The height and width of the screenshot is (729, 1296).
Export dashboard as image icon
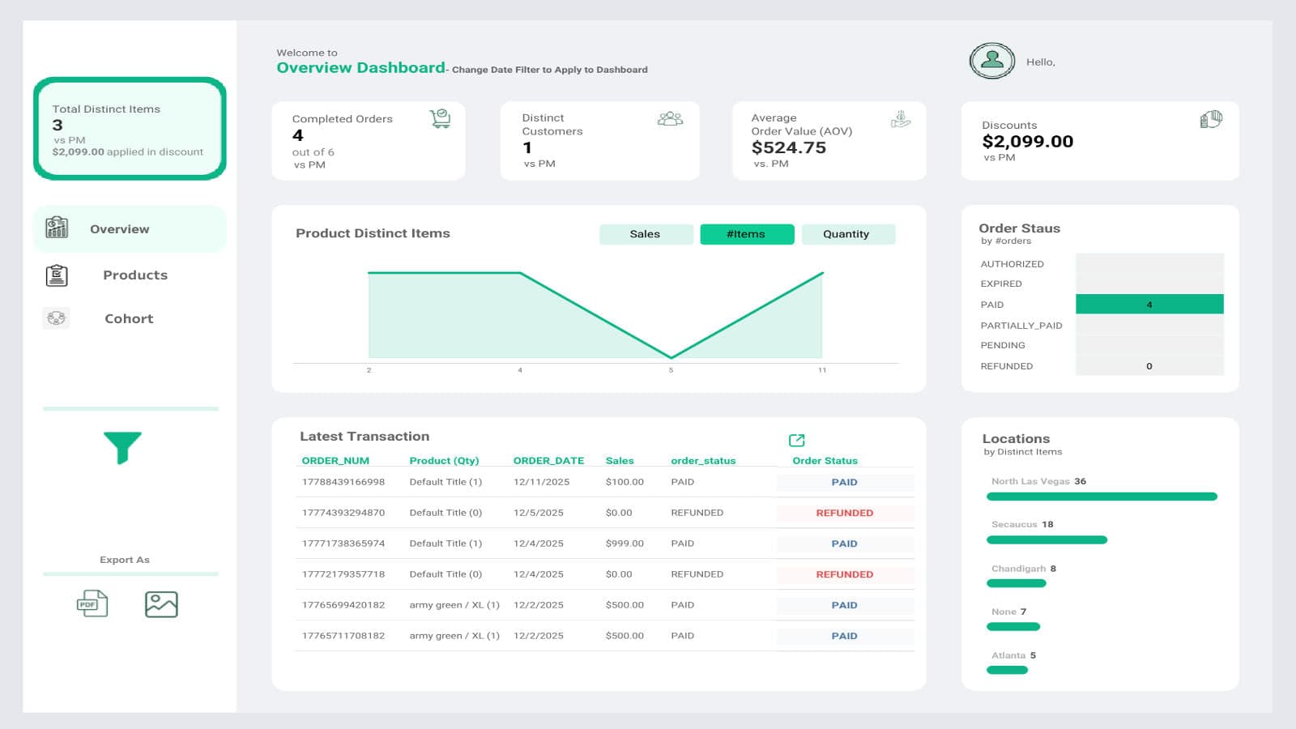161,604
